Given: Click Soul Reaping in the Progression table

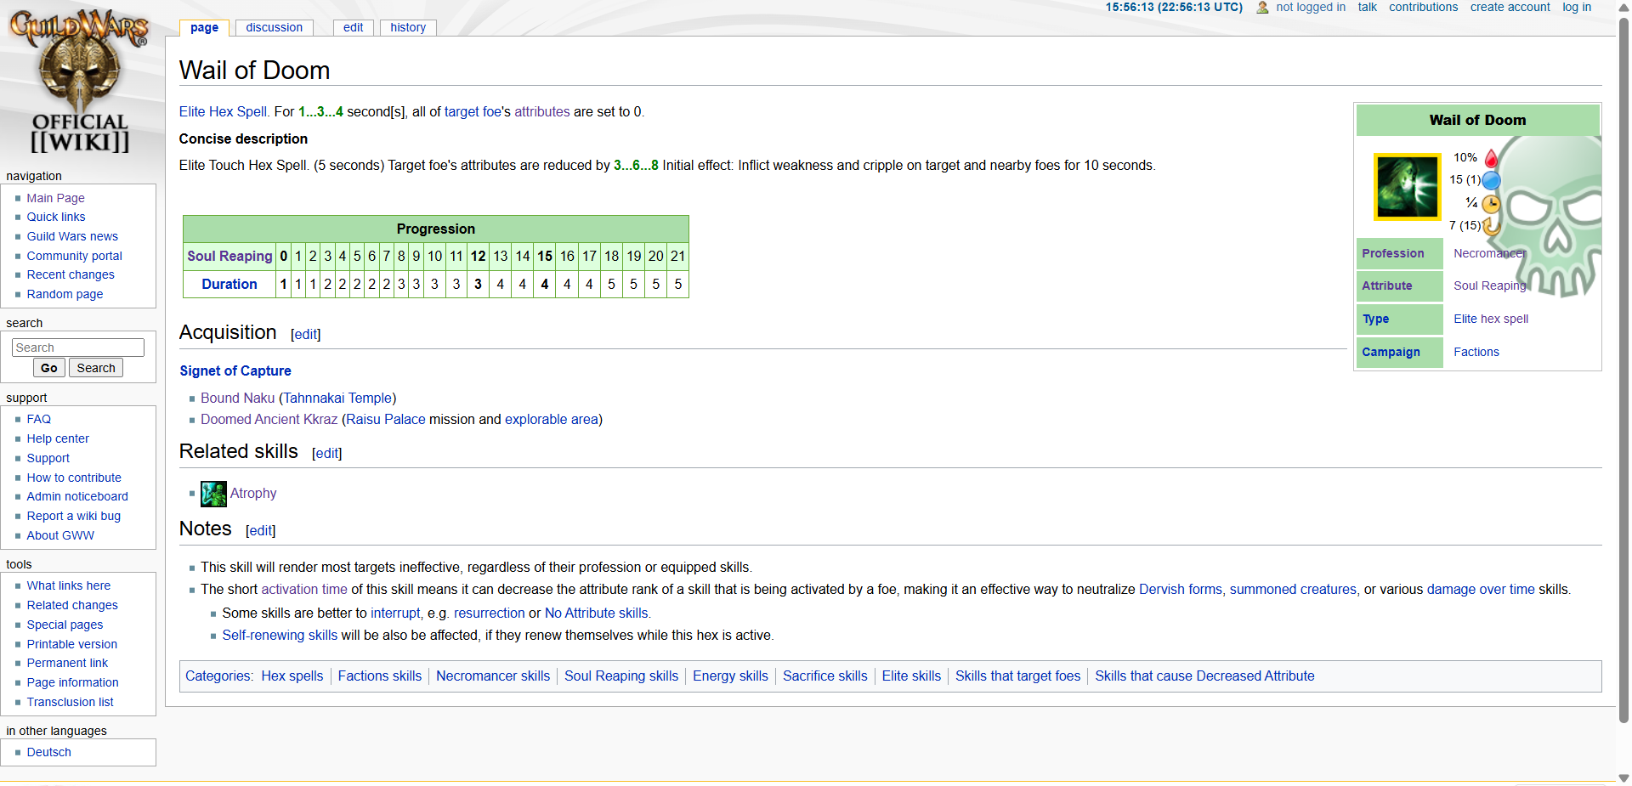Looking at the screenshot, I should coord(229,256).
